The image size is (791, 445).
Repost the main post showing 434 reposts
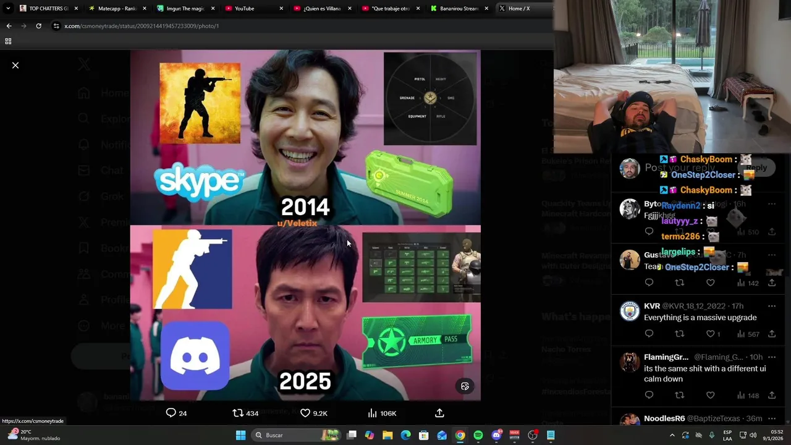tap(245, 413)
